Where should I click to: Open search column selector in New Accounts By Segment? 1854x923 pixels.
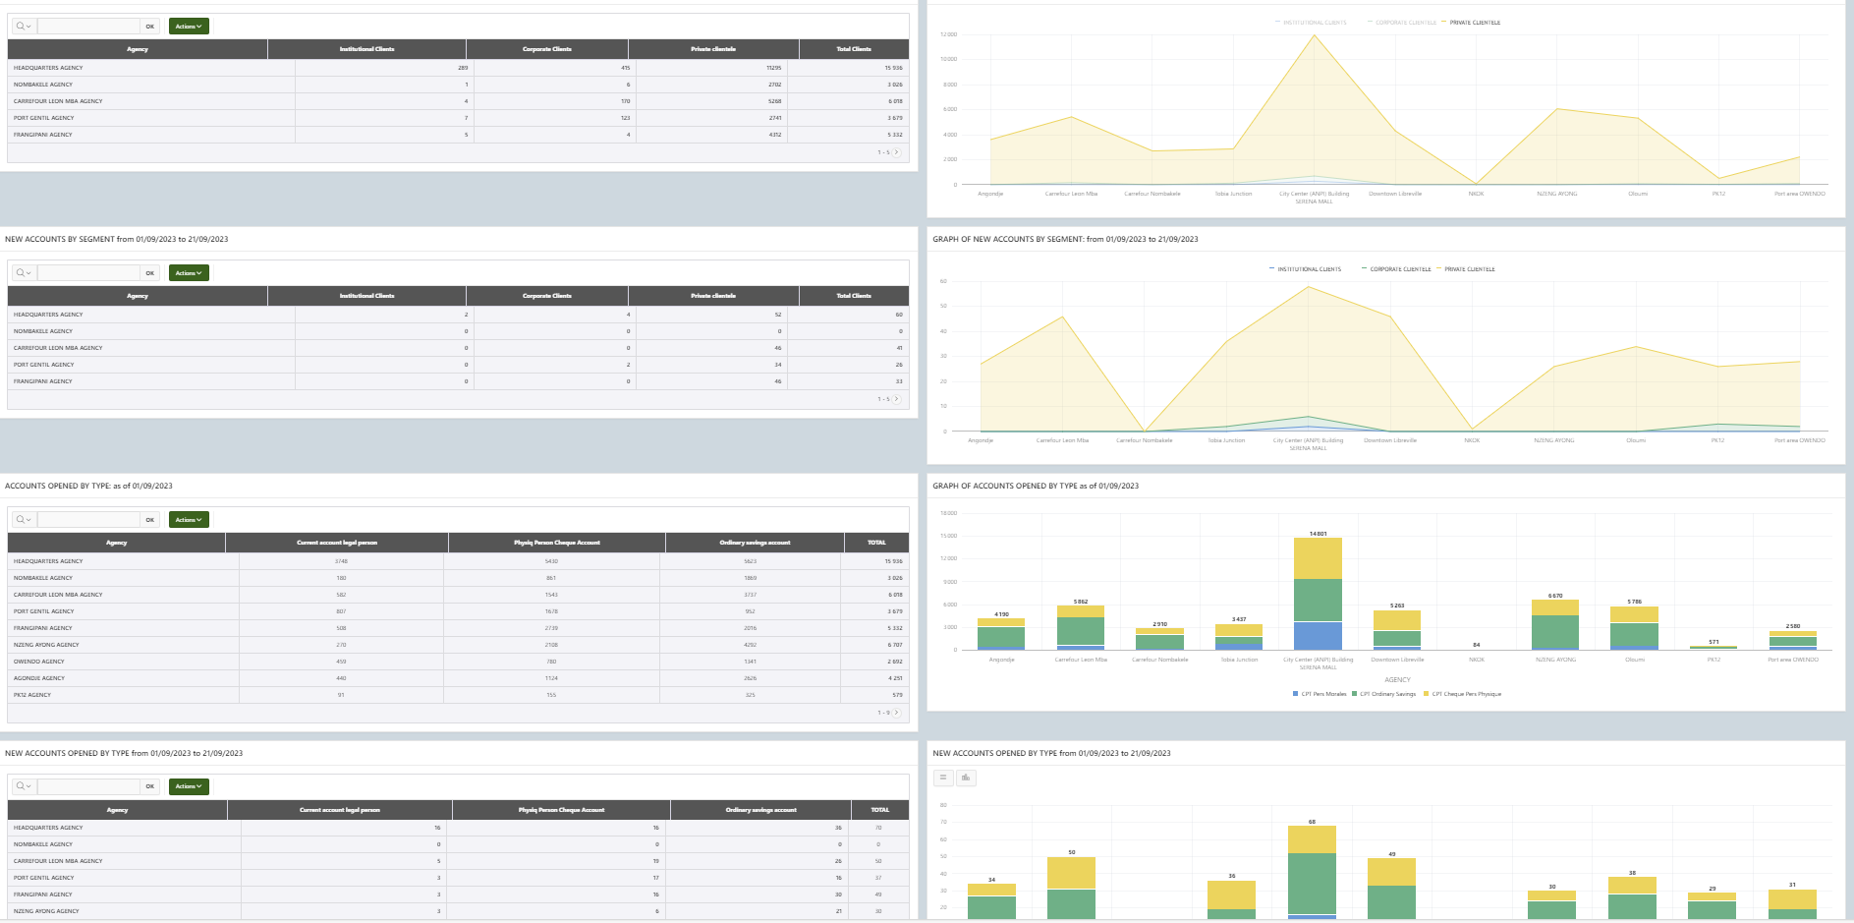pyautogui.click(x=24, y=273)
